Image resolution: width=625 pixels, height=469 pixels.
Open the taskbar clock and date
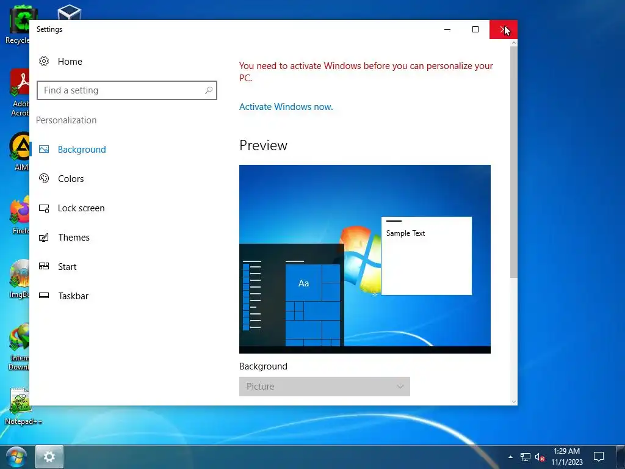pyautogui.click(x=567, y=457)
